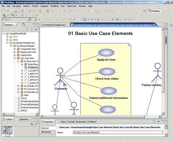This screenshot has height=142, width=174.
Task: Click the Open Perspective icon beside Modeling
Action: point(145,11)
